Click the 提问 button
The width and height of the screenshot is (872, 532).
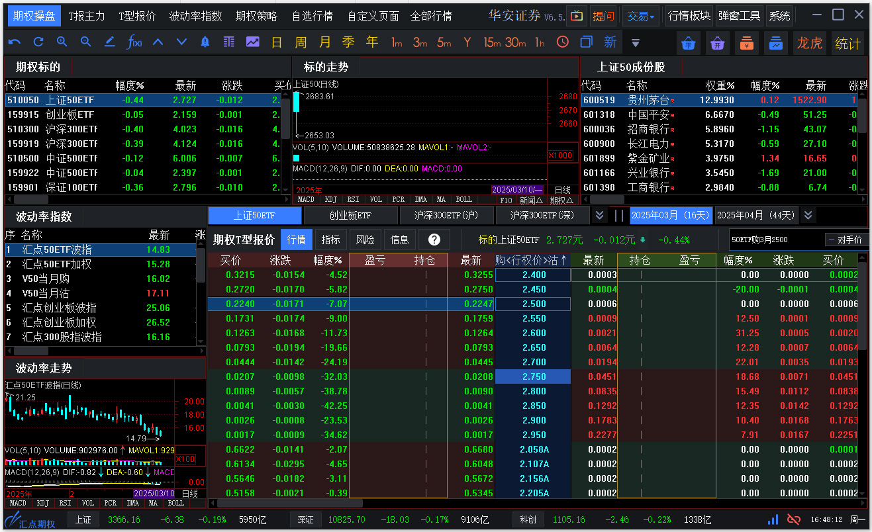click(x=603, y=16)
